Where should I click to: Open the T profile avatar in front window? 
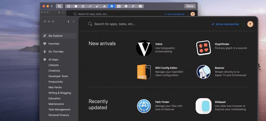[x=250, y=24]
